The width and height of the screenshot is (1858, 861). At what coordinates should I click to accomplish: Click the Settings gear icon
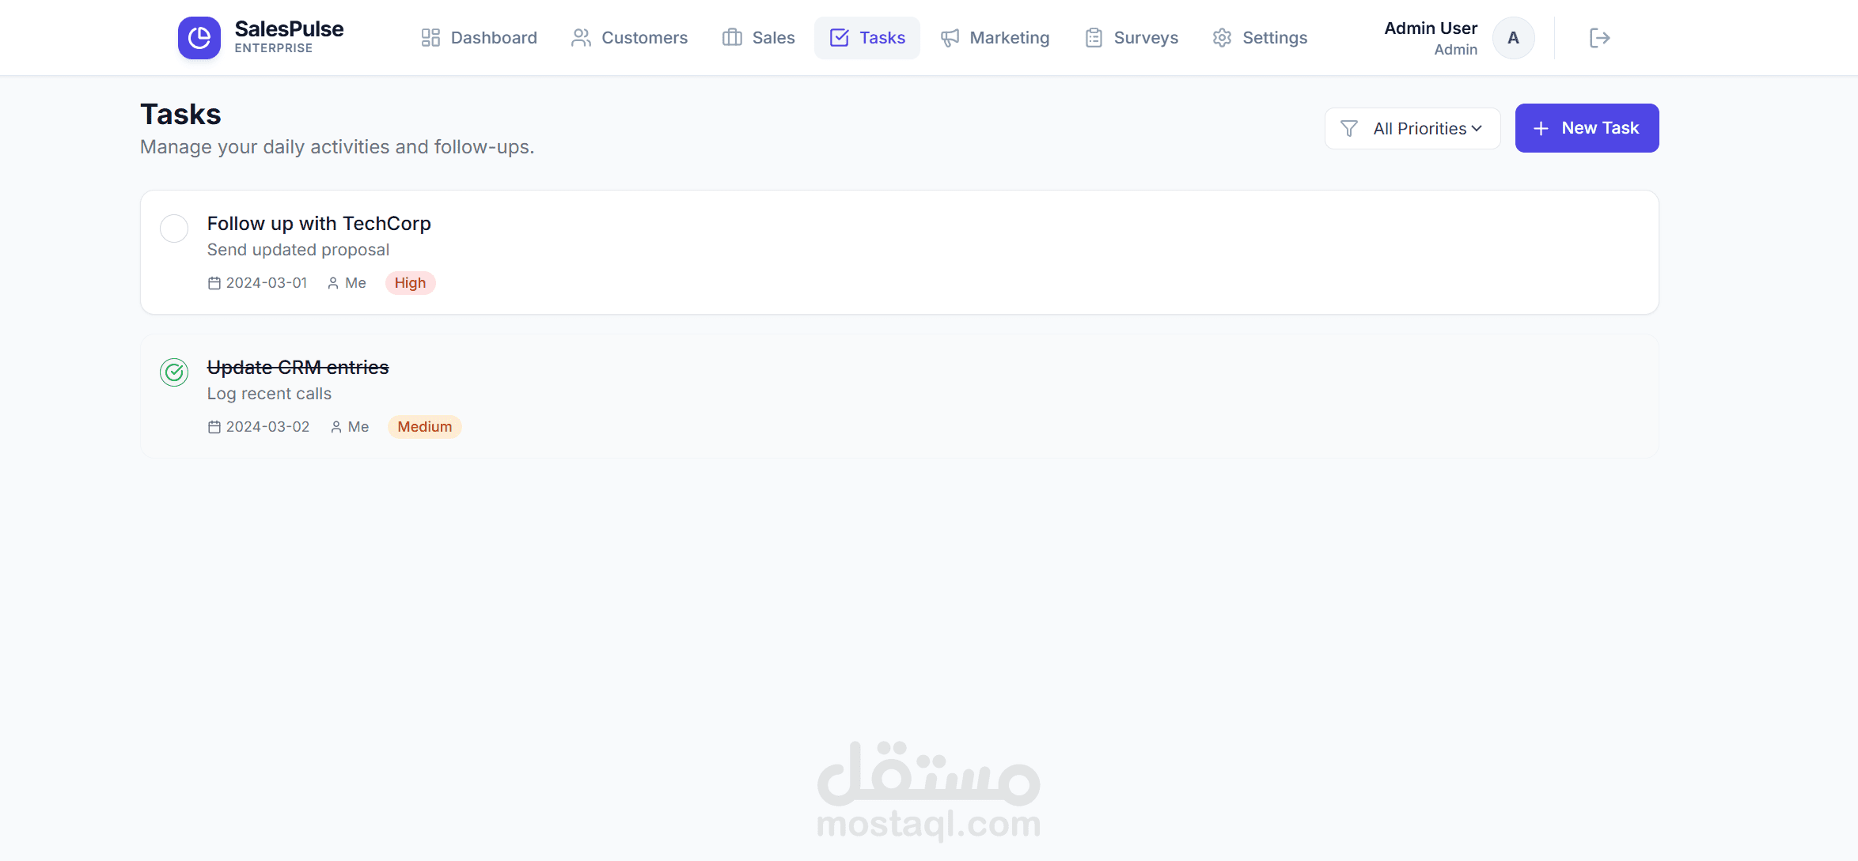pos(1222,38)
